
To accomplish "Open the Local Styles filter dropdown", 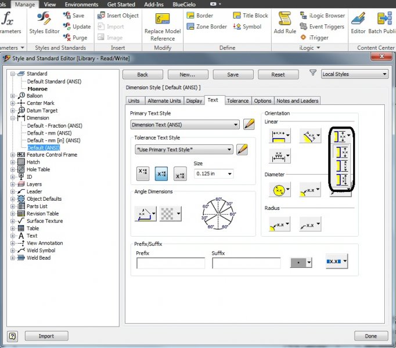I will tap(355, 74).
